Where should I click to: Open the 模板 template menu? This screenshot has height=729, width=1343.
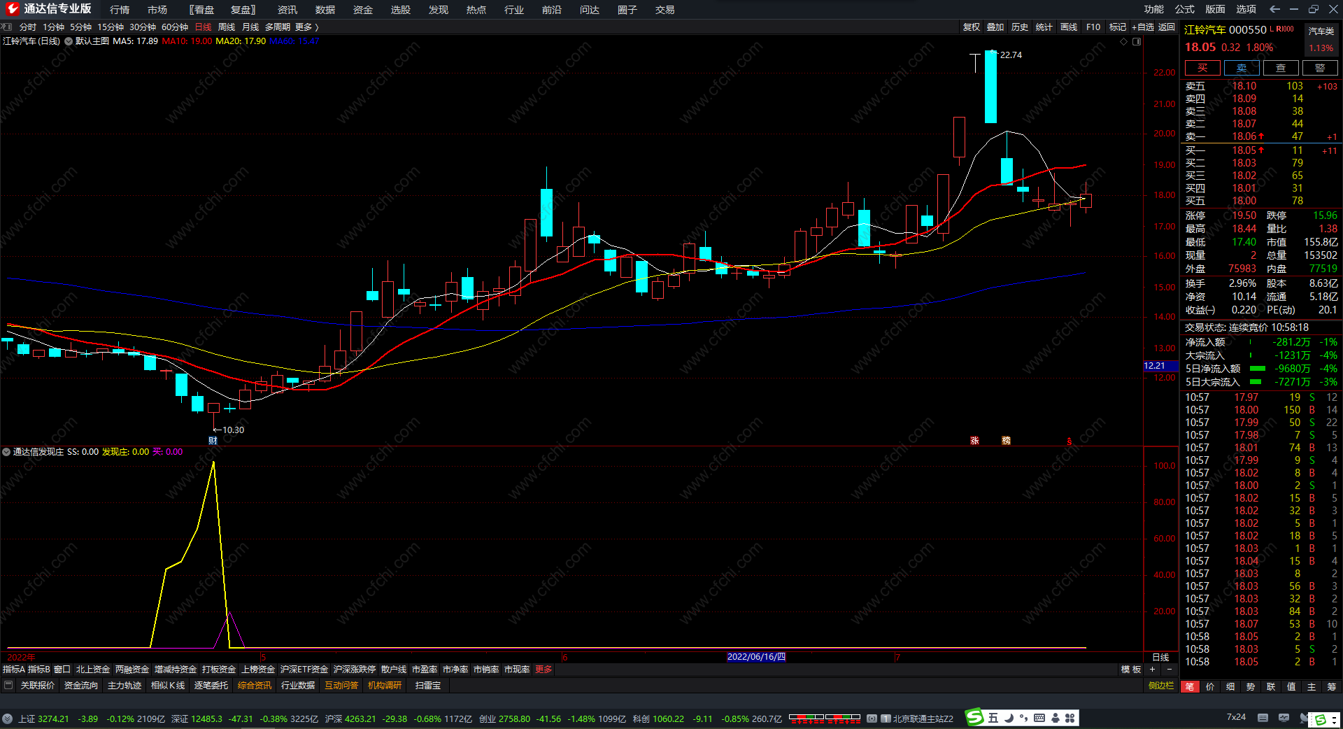point(1131,670)
